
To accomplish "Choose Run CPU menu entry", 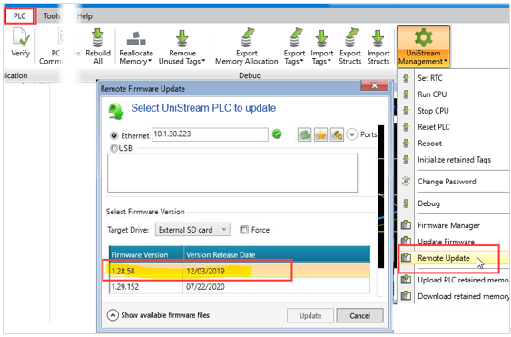I will click(432, 94).
